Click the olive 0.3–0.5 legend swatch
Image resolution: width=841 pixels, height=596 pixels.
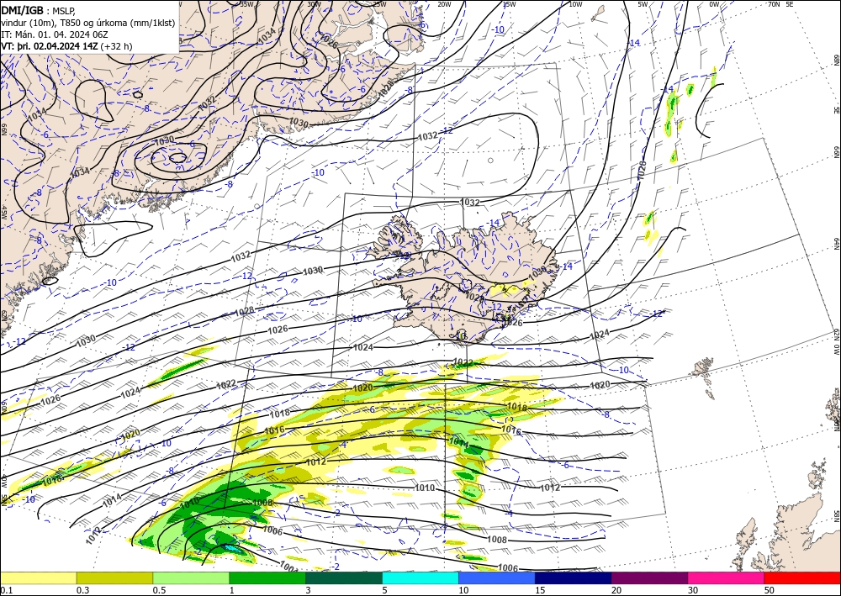point(114,578)
